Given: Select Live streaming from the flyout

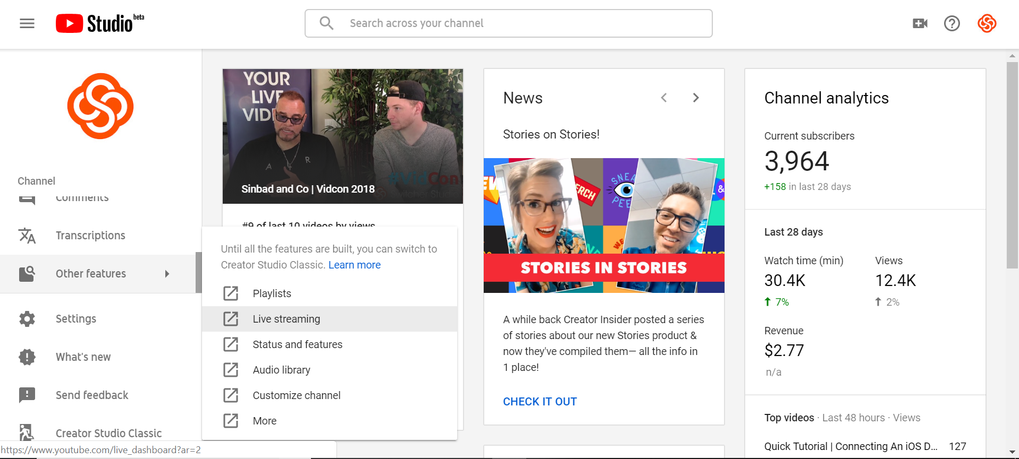Looking at the screenshot, I should 286,319.
